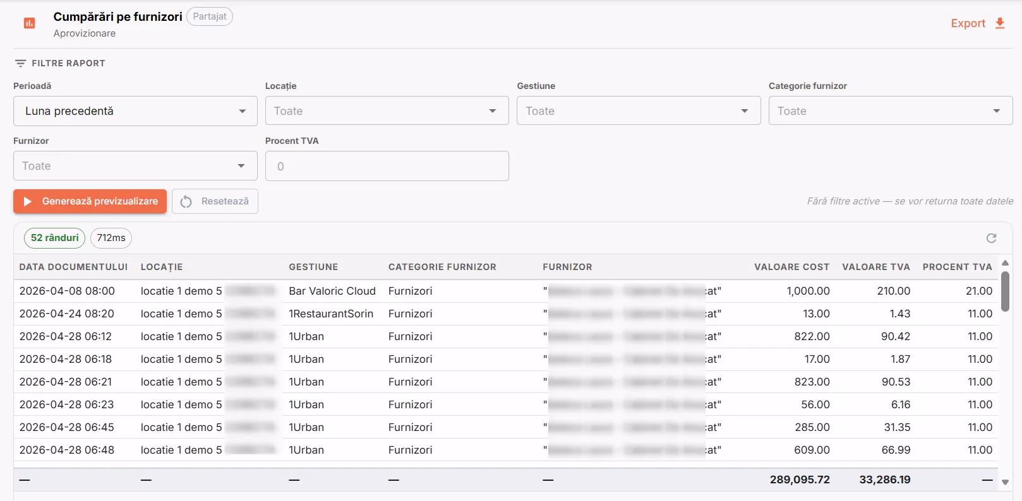This screenshot has height=501, width=1022.
Task: Click the TVA value 66.99
Action: (896, 450)
